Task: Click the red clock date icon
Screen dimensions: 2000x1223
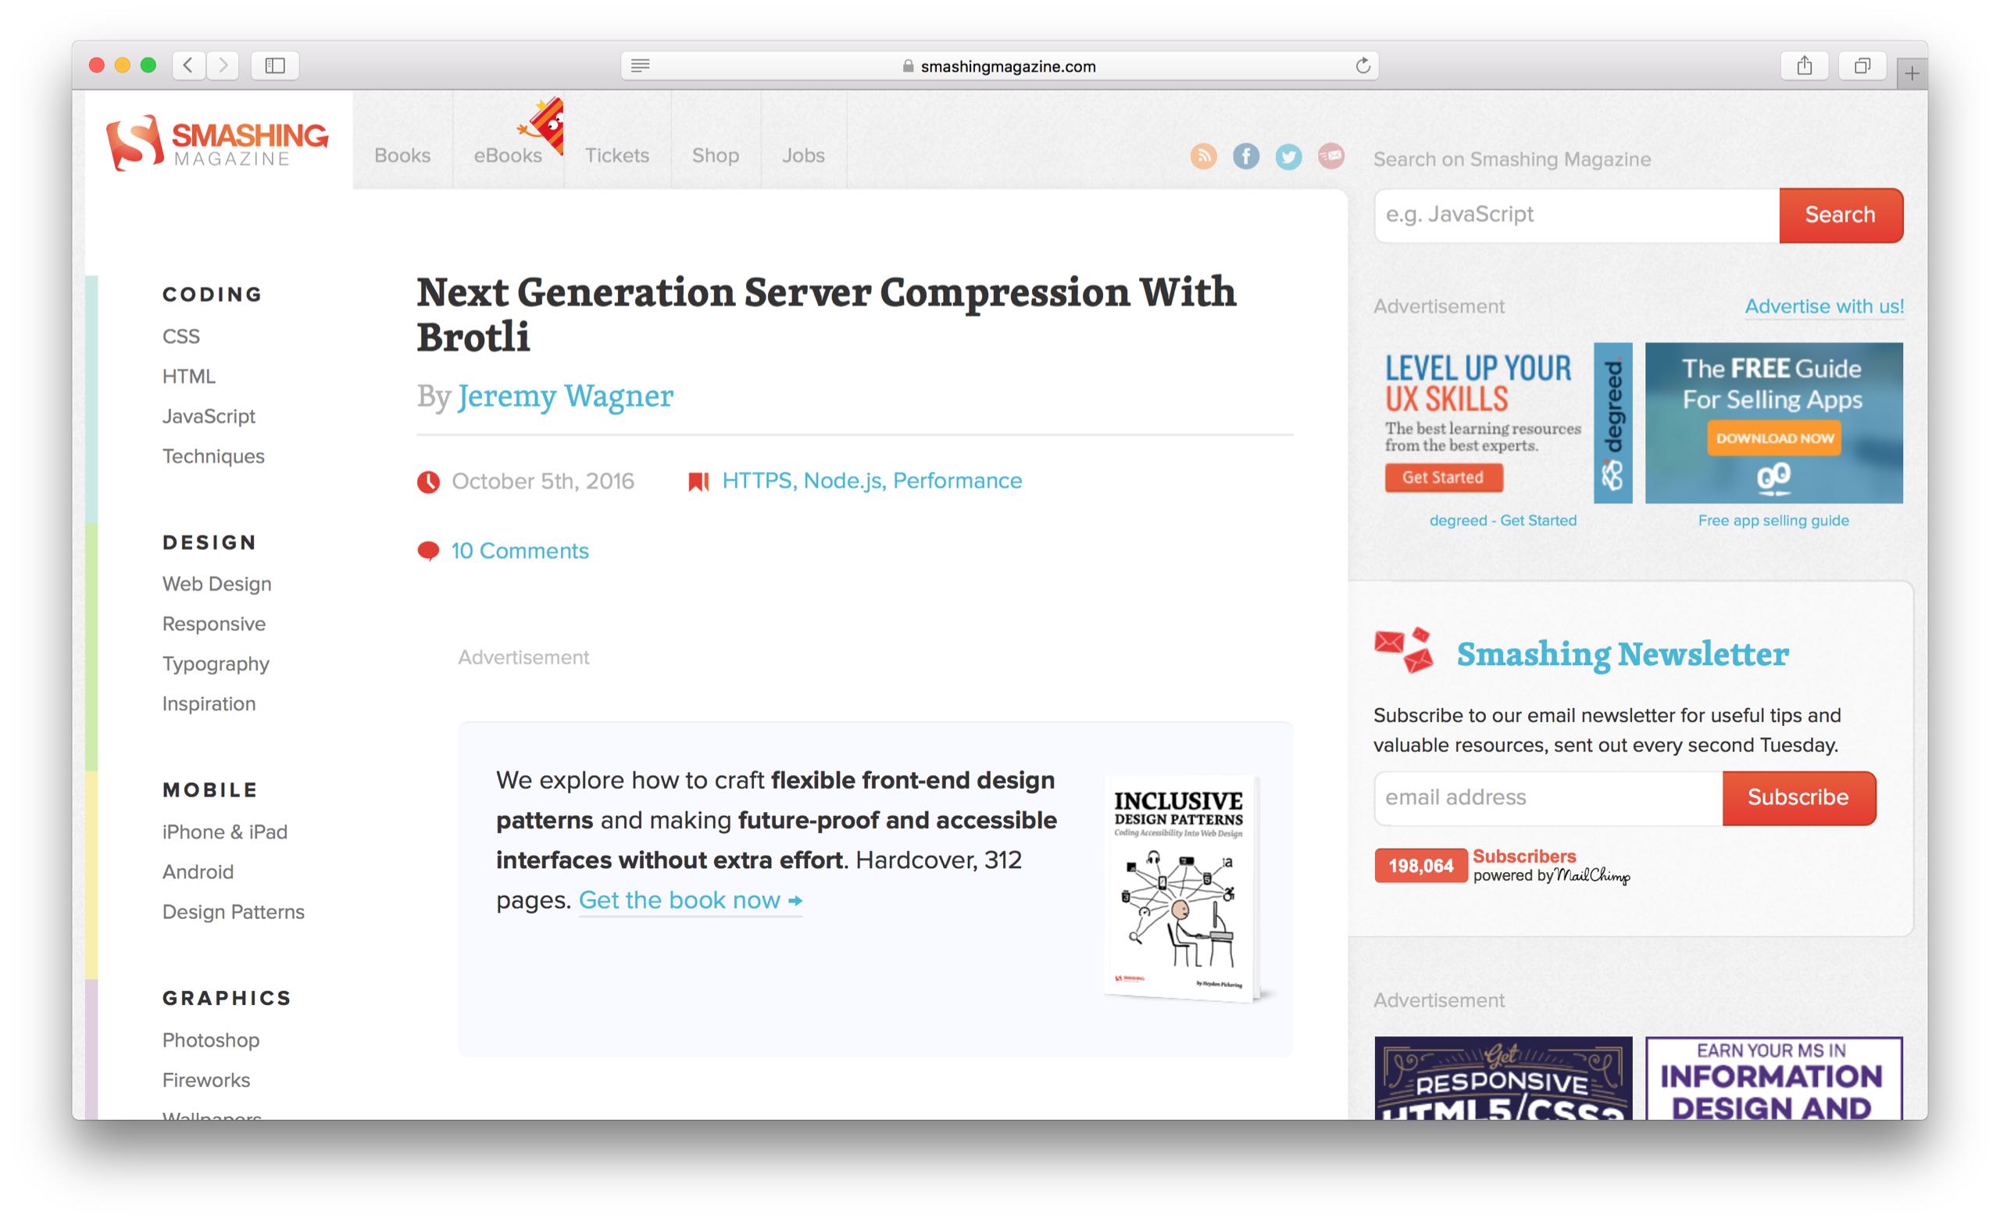Action: (x=429, y=481)
